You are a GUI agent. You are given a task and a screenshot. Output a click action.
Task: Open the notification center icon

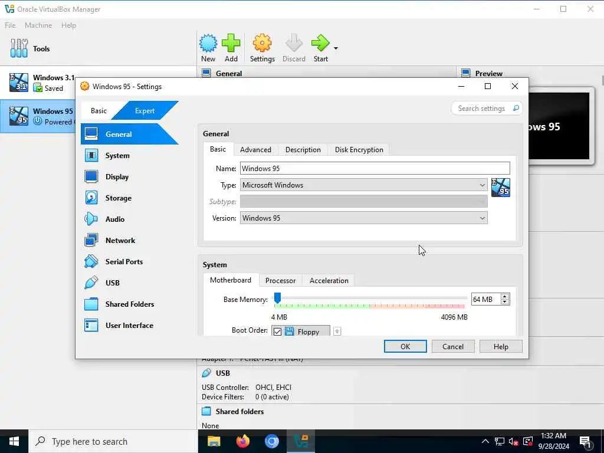585,441
